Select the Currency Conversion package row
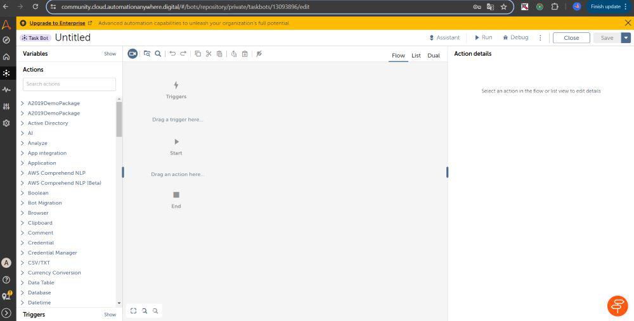The image size is (634, 321). [67, 272]
